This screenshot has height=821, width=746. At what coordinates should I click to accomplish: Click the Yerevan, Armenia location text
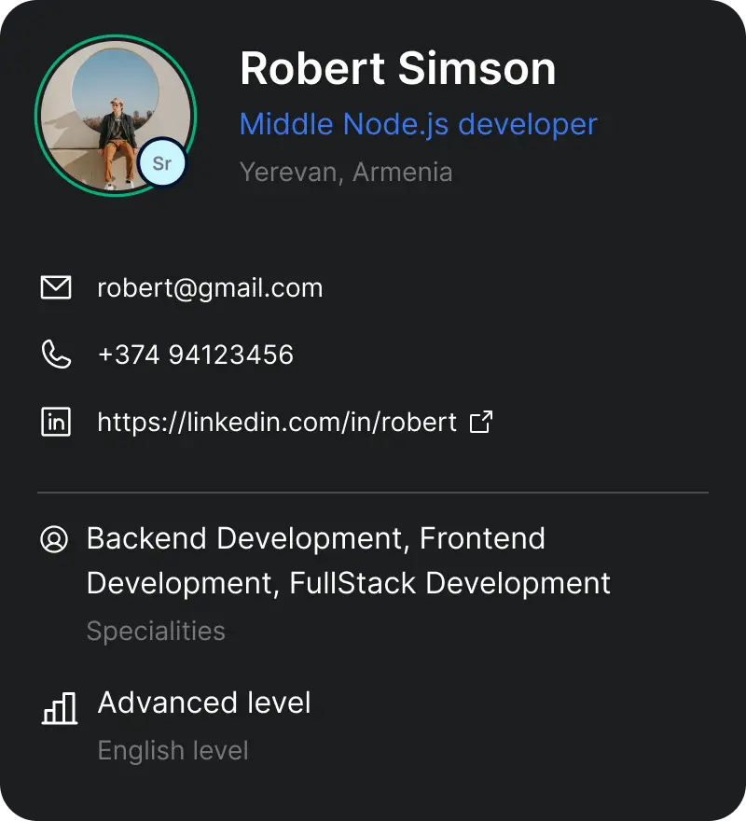[346, 173]
